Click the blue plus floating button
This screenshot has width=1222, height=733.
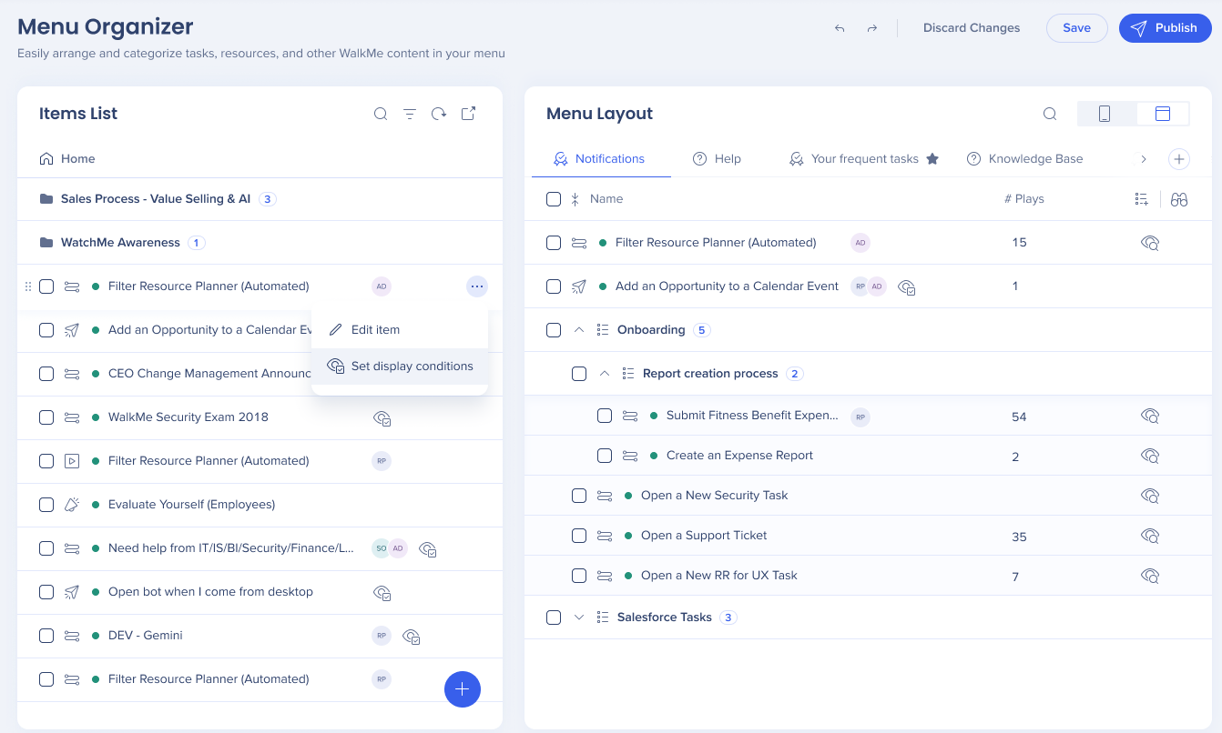point(463,689)
